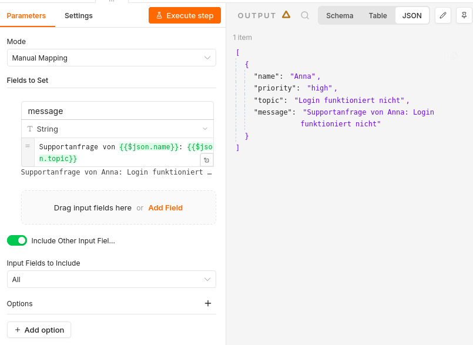Switch to the Parameters tab
Viewport: 473px width, 345px height.
[26, 16]
